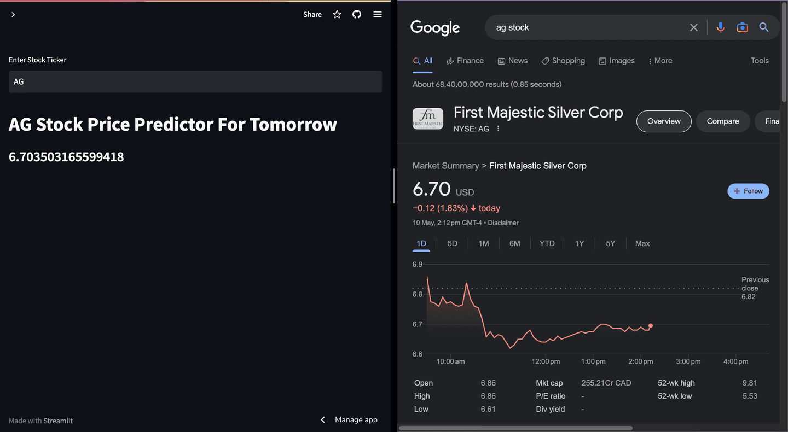Screen dimensions: 788x432
Task: Select the Compare chip
Action: [x=723, y=121]
